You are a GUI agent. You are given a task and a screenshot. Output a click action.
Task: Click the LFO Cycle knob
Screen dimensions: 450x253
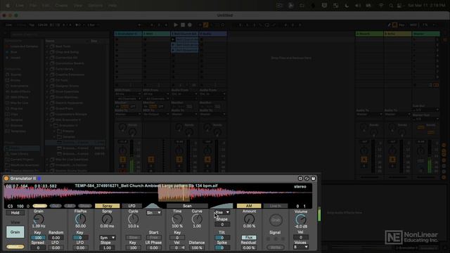pos(133,219)
